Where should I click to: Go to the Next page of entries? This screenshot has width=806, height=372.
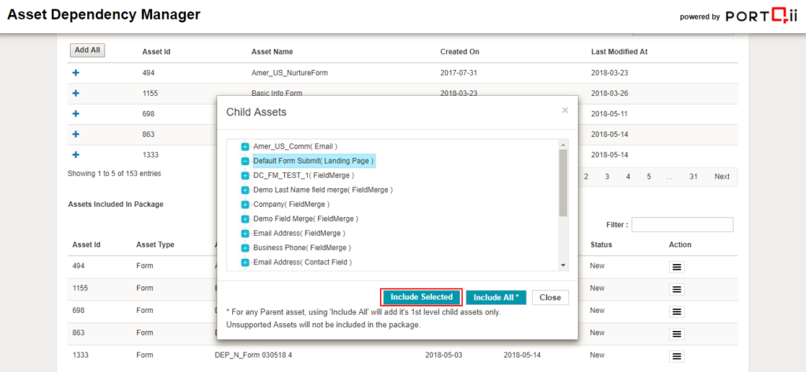pyautogui.click(x=721, y=177)
